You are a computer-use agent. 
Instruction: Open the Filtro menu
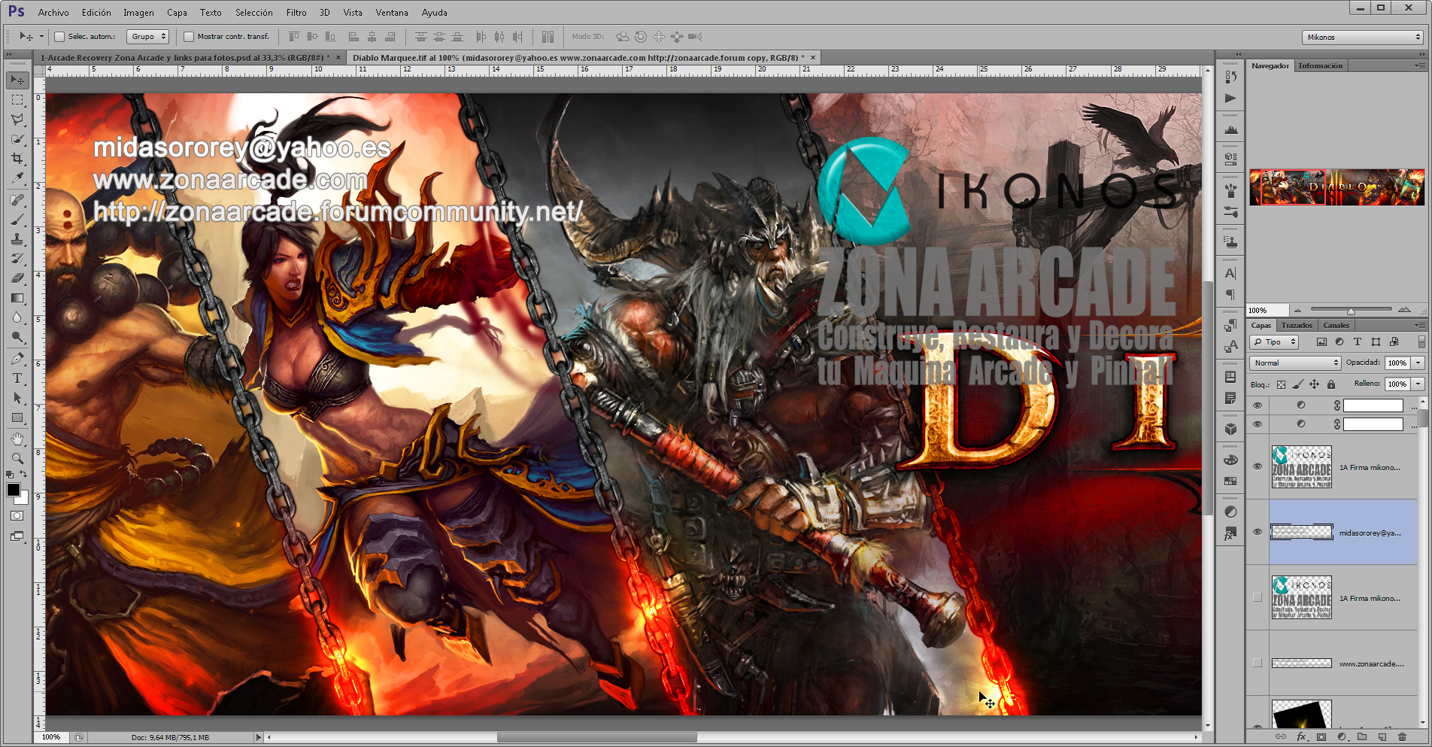296,12
